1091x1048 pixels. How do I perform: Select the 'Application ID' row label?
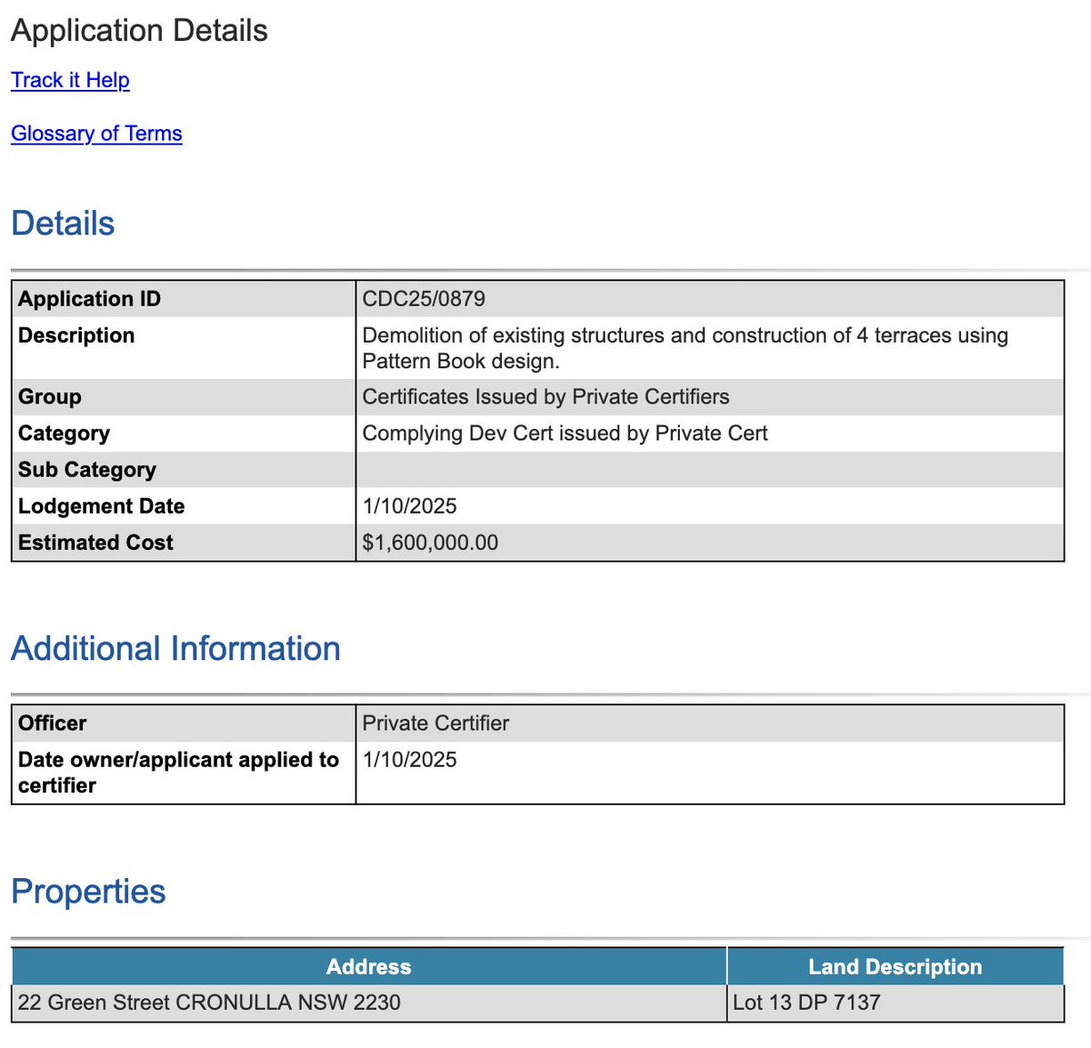(x=89, y=299)
